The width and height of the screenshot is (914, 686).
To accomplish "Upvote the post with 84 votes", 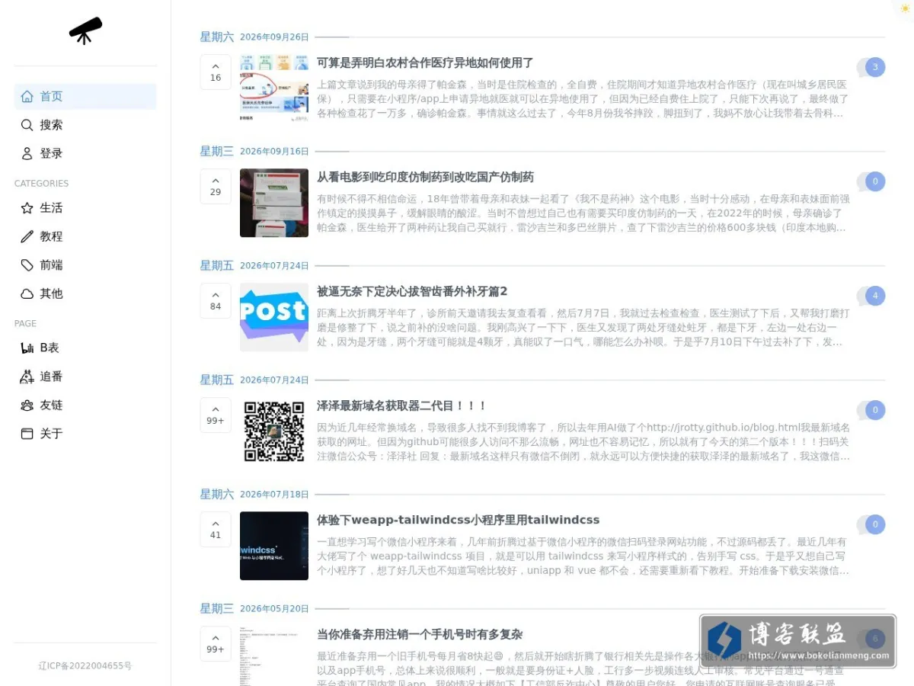I will pyautogui.click(x=216, y=300).
